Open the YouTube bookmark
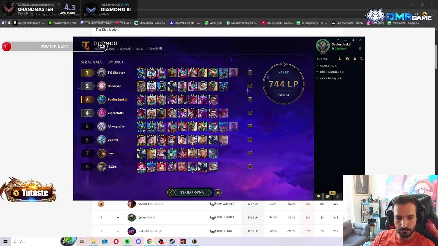 click(124, 23)
